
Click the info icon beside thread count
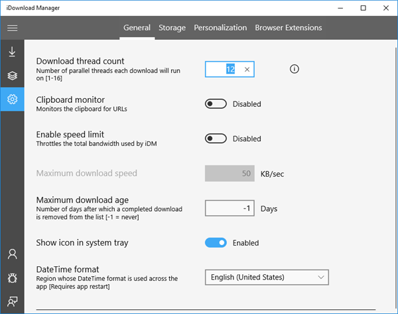[x=295, y=69]
